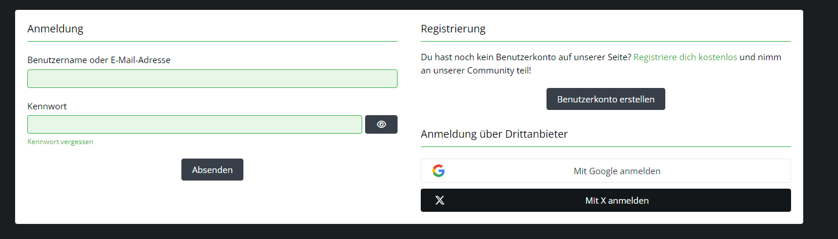838x239 pixels.
Task: Click the "an unserer Community teil!" text
Action: click(x=476, y=71)
